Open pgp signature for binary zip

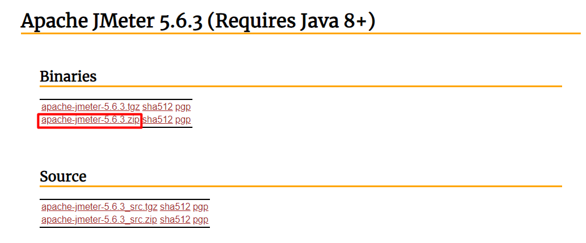[x=183, y=120]
